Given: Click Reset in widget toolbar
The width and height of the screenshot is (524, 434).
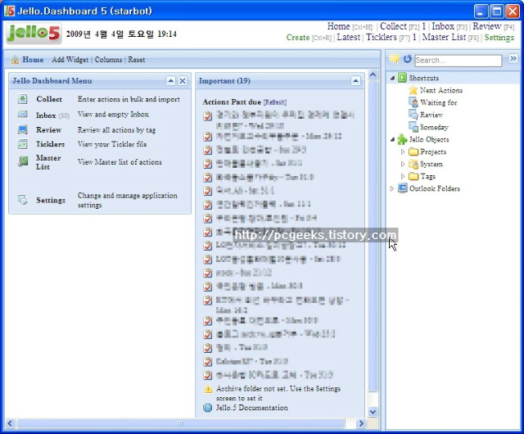Looking at the screenshot, I should 137,60.
